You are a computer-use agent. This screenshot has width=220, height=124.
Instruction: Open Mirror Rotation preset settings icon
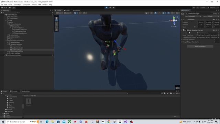coord(216,30)
